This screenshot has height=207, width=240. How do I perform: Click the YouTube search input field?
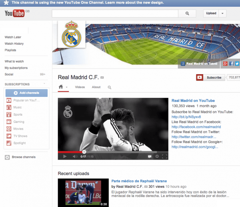pos(115,14)
